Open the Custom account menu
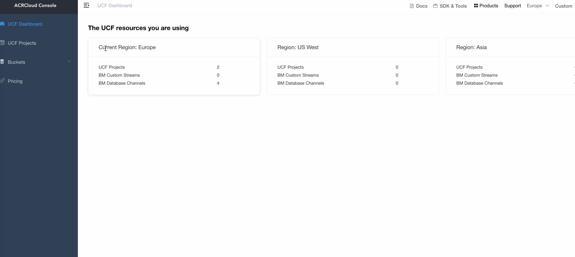 click(563, 6)
